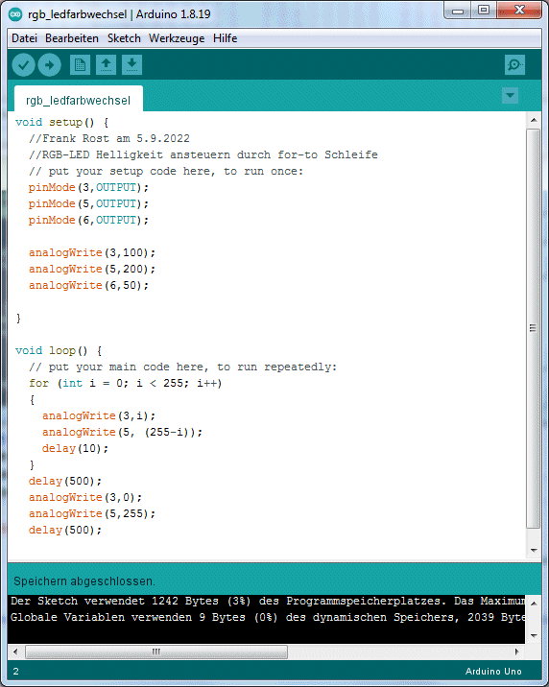Image resolution: width=549 pixels, height=687 pixels.
Task: Open the Bearbeiten menu
Action: pyautogui.click(x=72, y=38)
